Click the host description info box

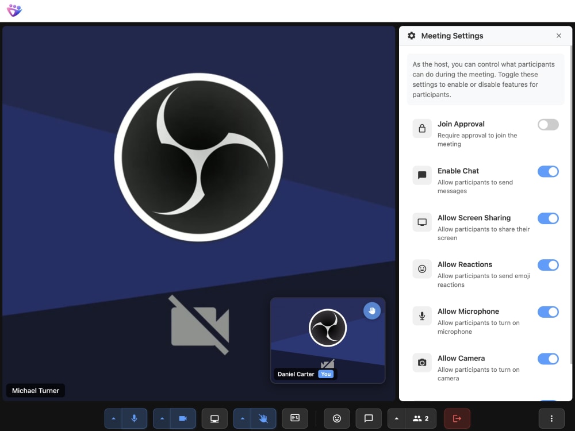pyautogui.click(x=485, y=79)
